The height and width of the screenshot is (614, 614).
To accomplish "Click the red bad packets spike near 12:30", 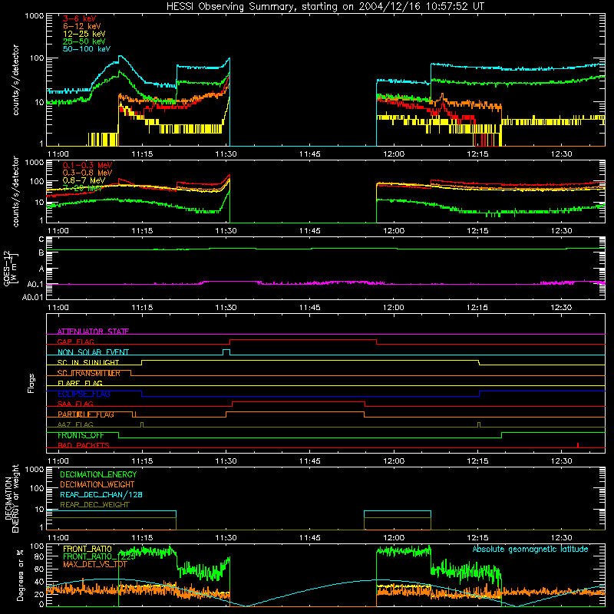I will tap(578, 445).
